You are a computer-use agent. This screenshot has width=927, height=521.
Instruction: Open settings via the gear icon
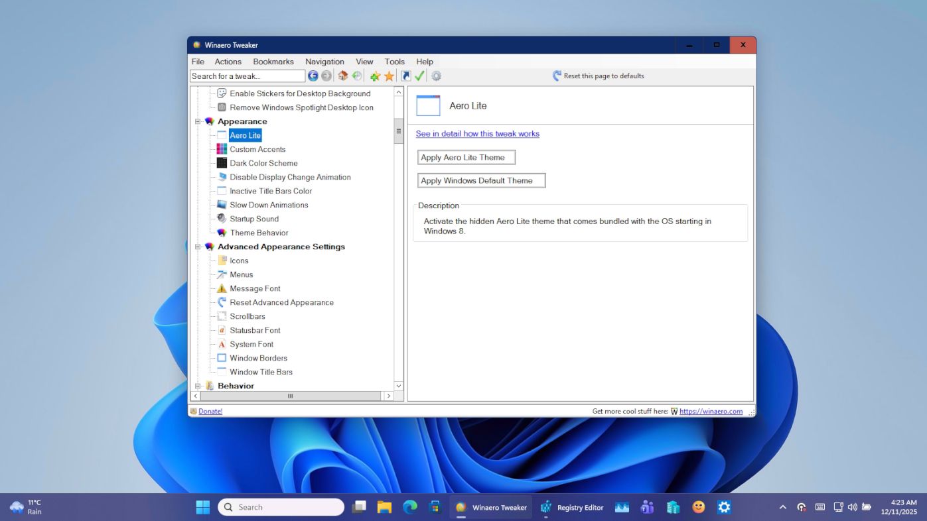(436, 76)
